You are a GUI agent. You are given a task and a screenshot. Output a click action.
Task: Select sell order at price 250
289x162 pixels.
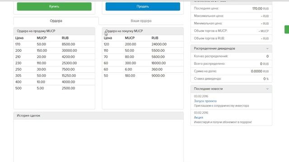pos(54,69)
